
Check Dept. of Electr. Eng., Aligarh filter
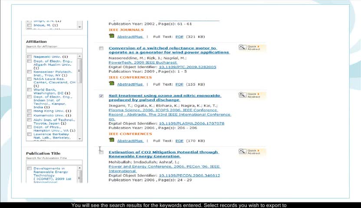pyautogui.click(x=30, y=61)
